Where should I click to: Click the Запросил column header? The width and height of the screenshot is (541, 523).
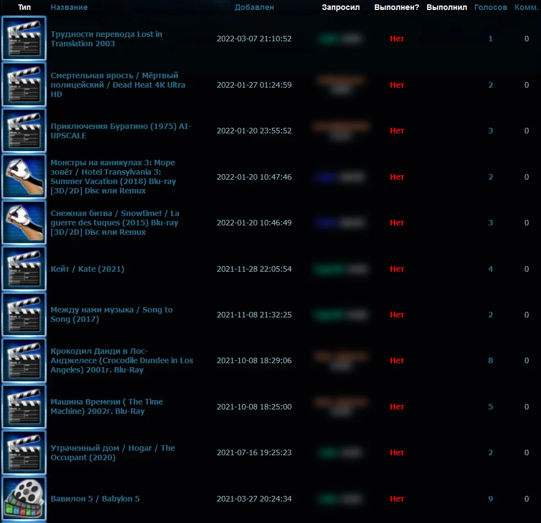(341, 7)
